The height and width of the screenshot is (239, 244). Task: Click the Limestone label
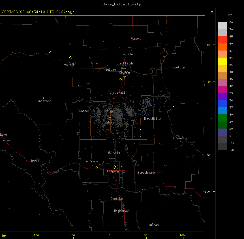coord(43,101)
